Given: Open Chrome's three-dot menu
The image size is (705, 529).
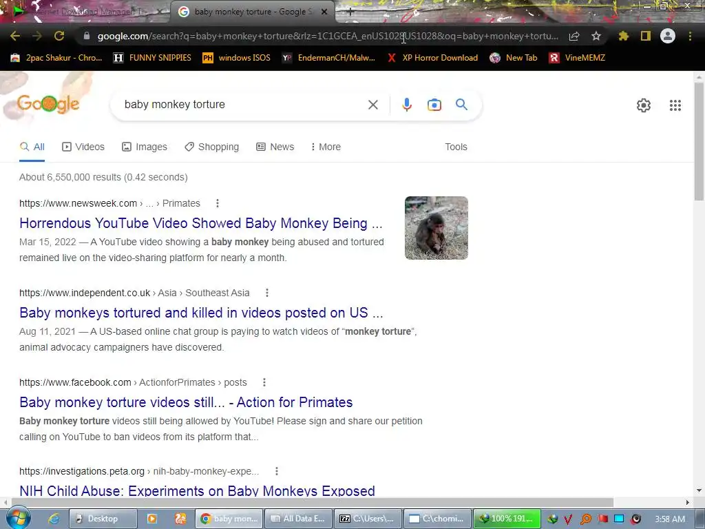Looking at the screenshot, I should tap(690, 36).
